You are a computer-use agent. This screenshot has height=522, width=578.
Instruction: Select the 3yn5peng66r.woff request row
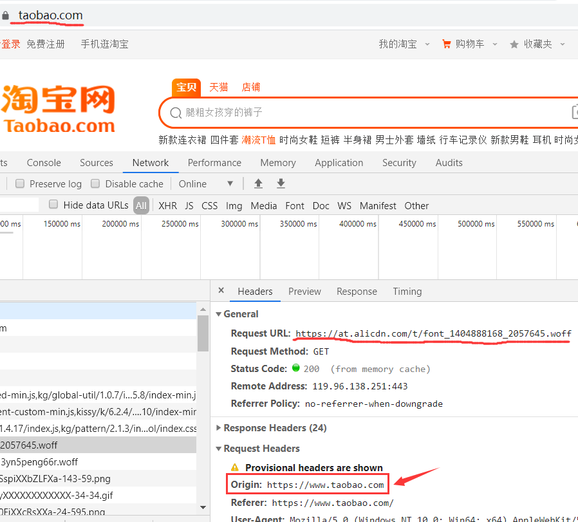(x=98, y=462)
